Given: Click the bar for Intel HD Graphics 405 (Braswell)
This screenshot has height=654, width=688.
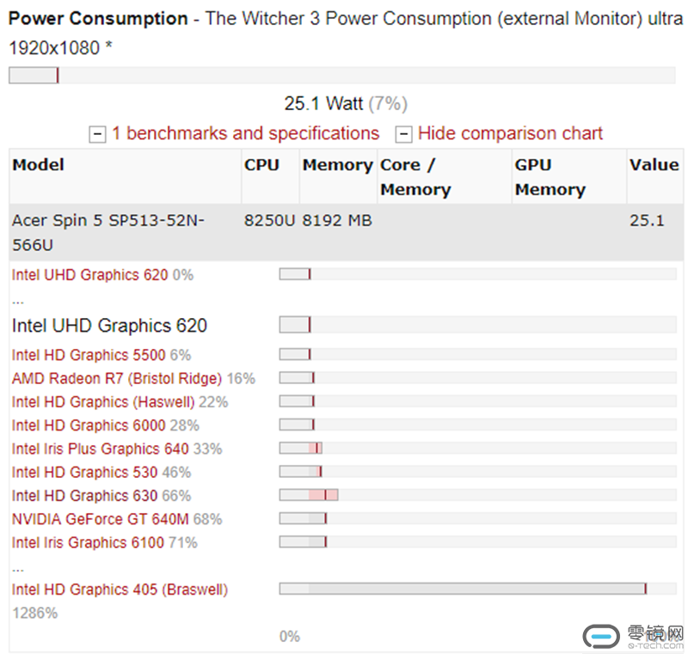Looking at the screenshot, I should pyautogui.click(x=478, y=589).
